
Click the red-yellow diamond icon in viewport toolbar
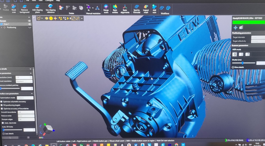55,18
